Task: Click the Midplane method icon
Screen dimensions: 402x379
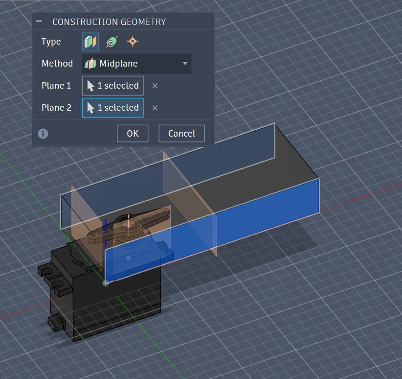Action: click(90, 64)
